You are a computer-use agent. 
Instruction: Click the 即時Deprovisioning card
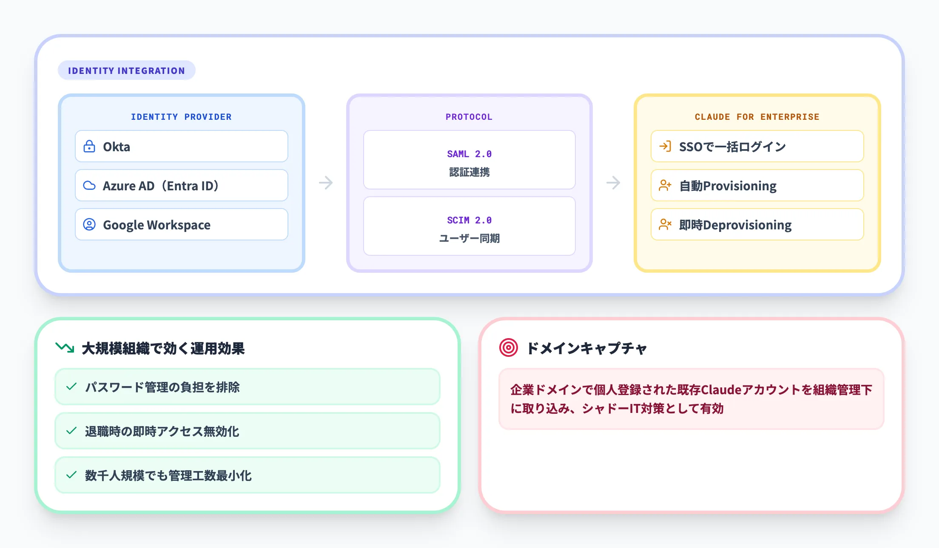click(x=757, y=224)
